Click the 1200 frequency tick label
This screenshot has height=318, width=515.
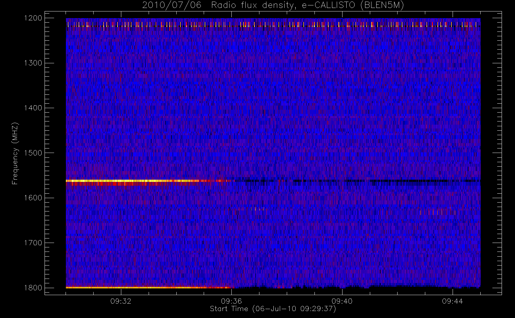(x=33, y=18)
